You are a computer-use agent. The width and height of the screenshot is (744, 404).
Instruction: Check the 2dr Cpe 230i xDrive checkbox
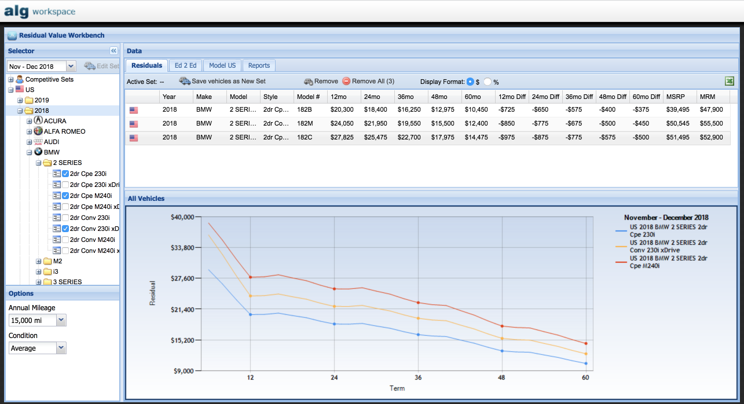65,185
